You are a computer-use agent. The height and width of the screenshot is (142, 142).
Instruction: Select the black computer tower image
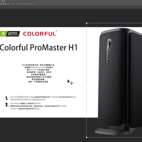point(118,82)
